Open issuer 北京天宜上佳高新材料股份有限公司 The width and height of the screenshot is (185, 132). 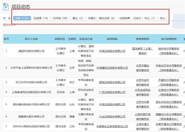tap(31, 68)
